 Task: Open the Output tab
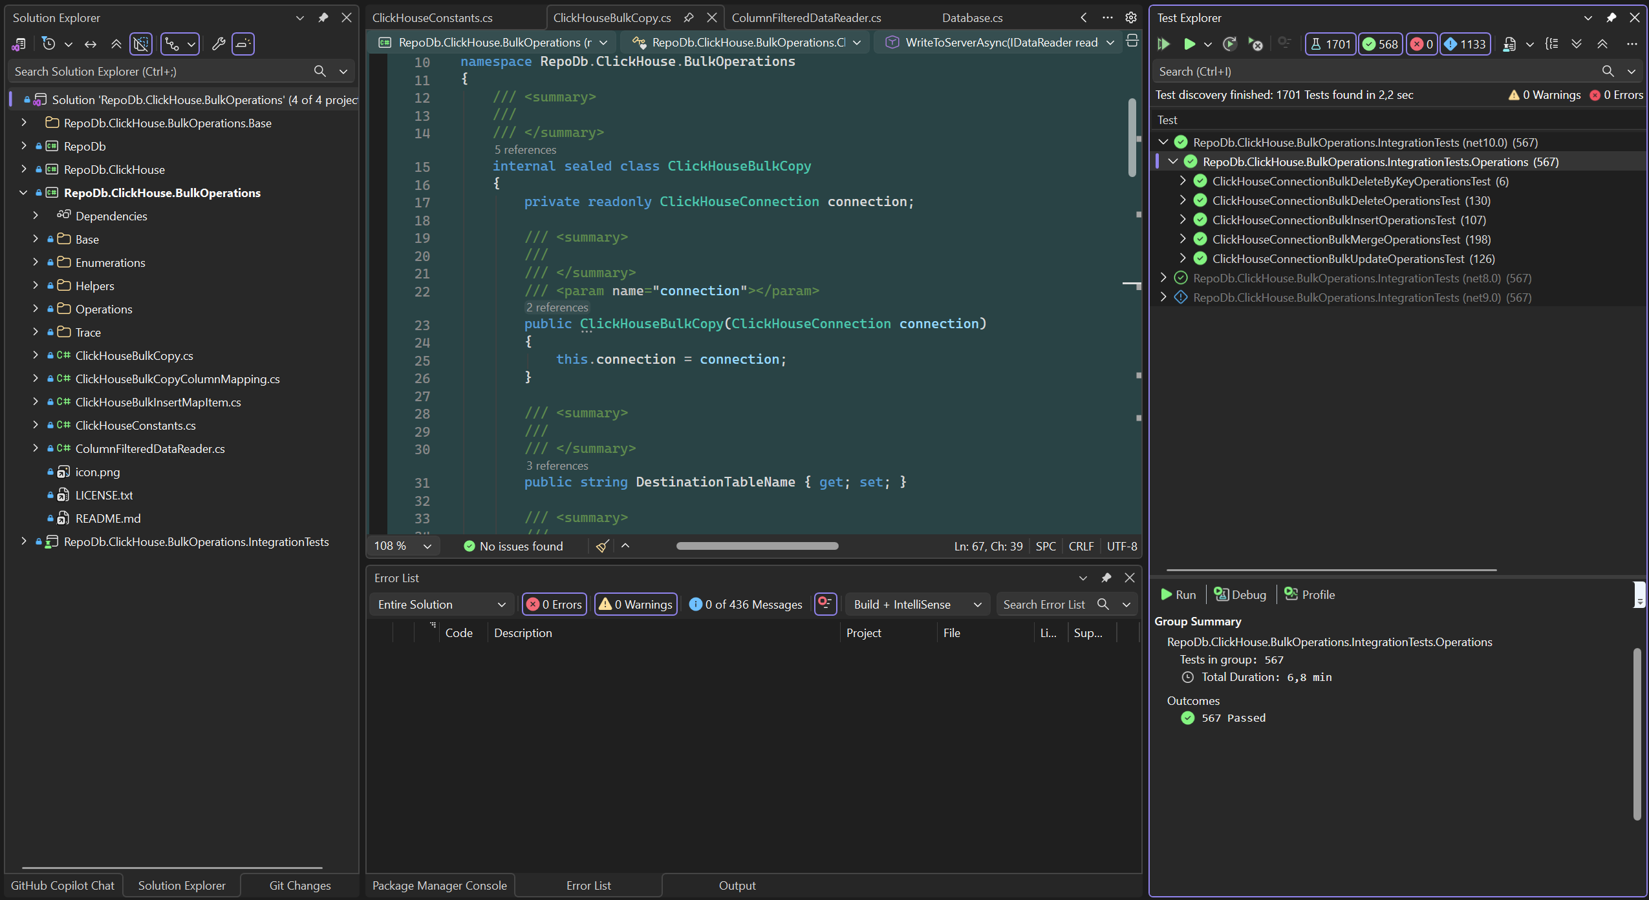click(737, 885)
